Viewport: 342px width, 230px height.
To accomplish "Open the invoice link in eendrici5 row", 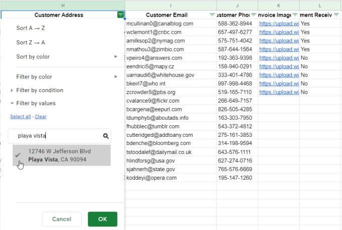I will 279,66.
